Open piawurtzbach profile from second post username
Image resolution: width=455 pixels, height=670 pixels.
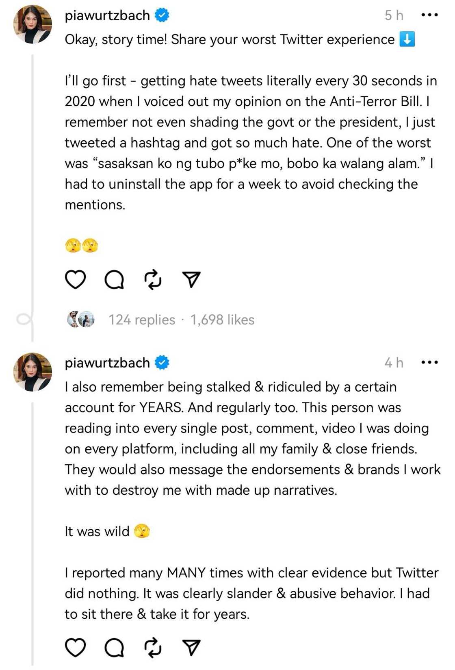[x=107, y=363]
